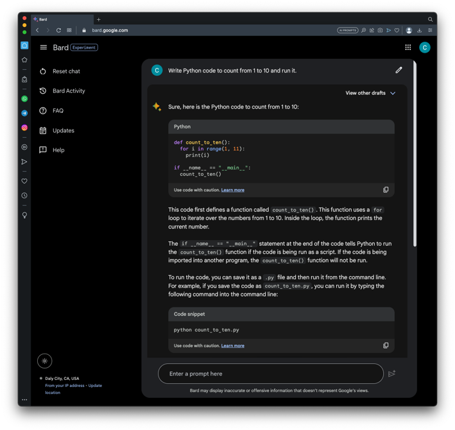The width and height of the screenshot is (455, 430).
Task: Click the send prompt arrow button
Action: (x=391, y=374)
